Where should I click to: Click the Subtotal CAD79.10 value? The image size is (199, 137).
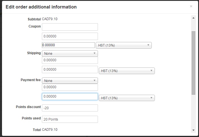click(50, 19)
